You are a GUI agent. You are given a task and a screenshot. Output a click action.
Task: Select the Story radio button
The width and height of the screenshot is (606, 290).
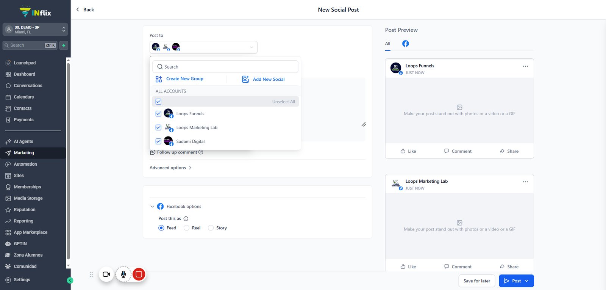pyautogui.click(x=211, y=228)
